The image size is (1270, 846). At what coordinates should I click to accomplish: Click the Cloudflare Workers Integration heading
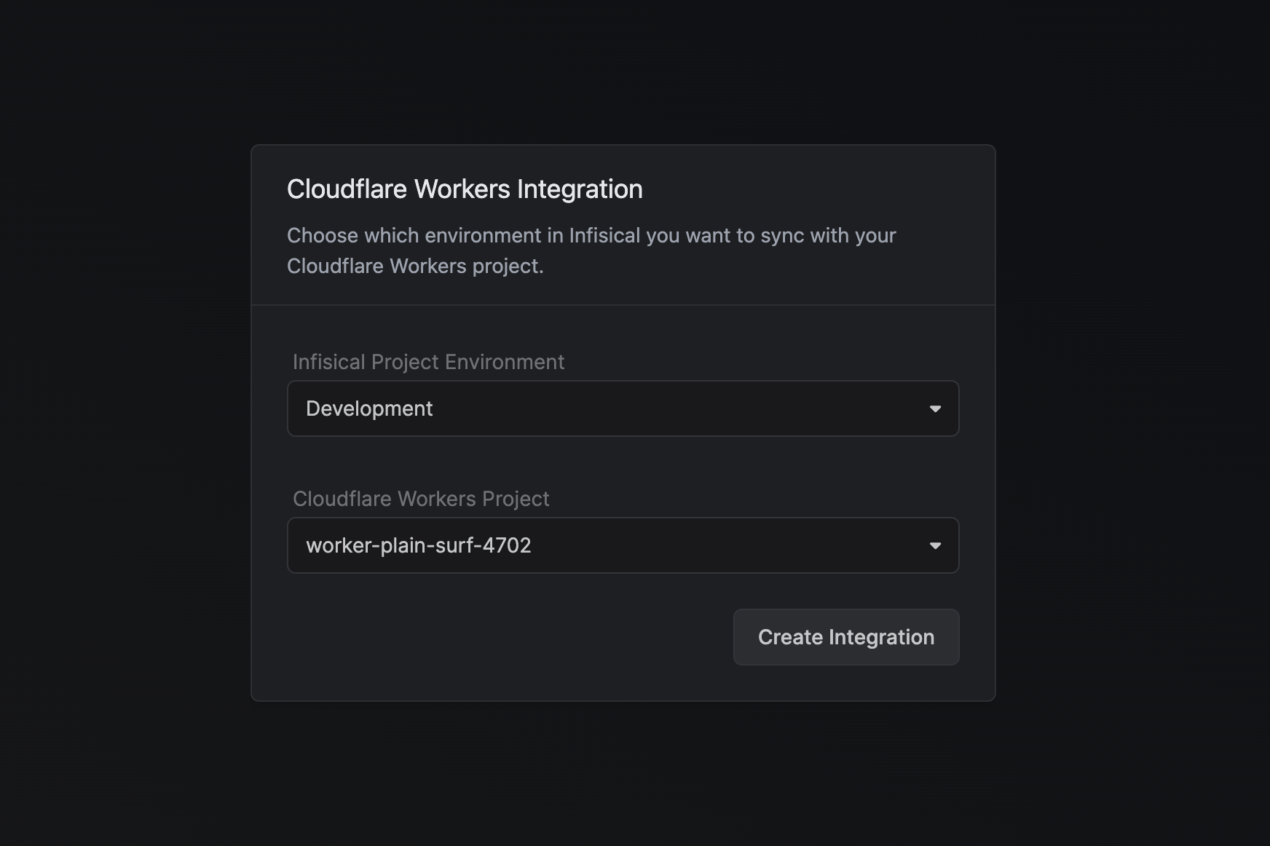coord(465,189)
